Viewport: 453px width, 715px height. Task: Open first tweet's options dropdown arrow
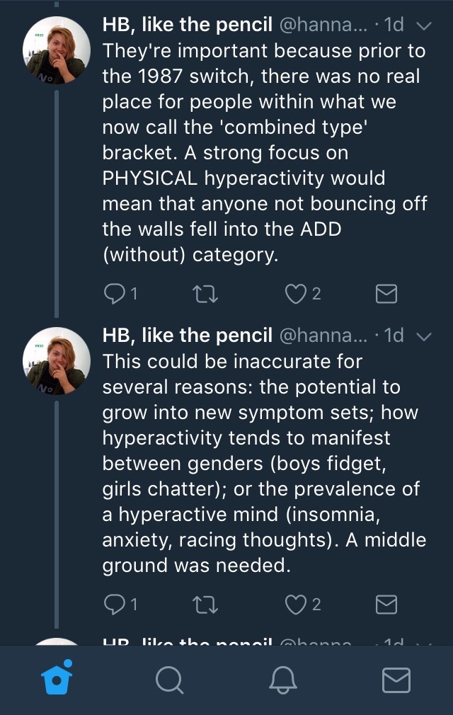(x=424, y=26)
